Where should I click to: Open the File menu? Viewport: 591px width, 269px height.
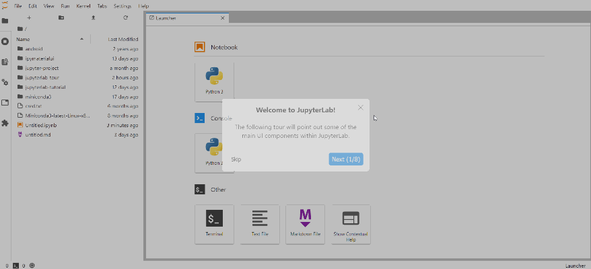[x=18, y=6]
